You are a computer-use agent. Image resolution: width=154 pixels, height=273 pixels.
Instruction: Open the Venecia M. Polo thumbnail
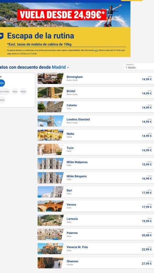point(51,249)
